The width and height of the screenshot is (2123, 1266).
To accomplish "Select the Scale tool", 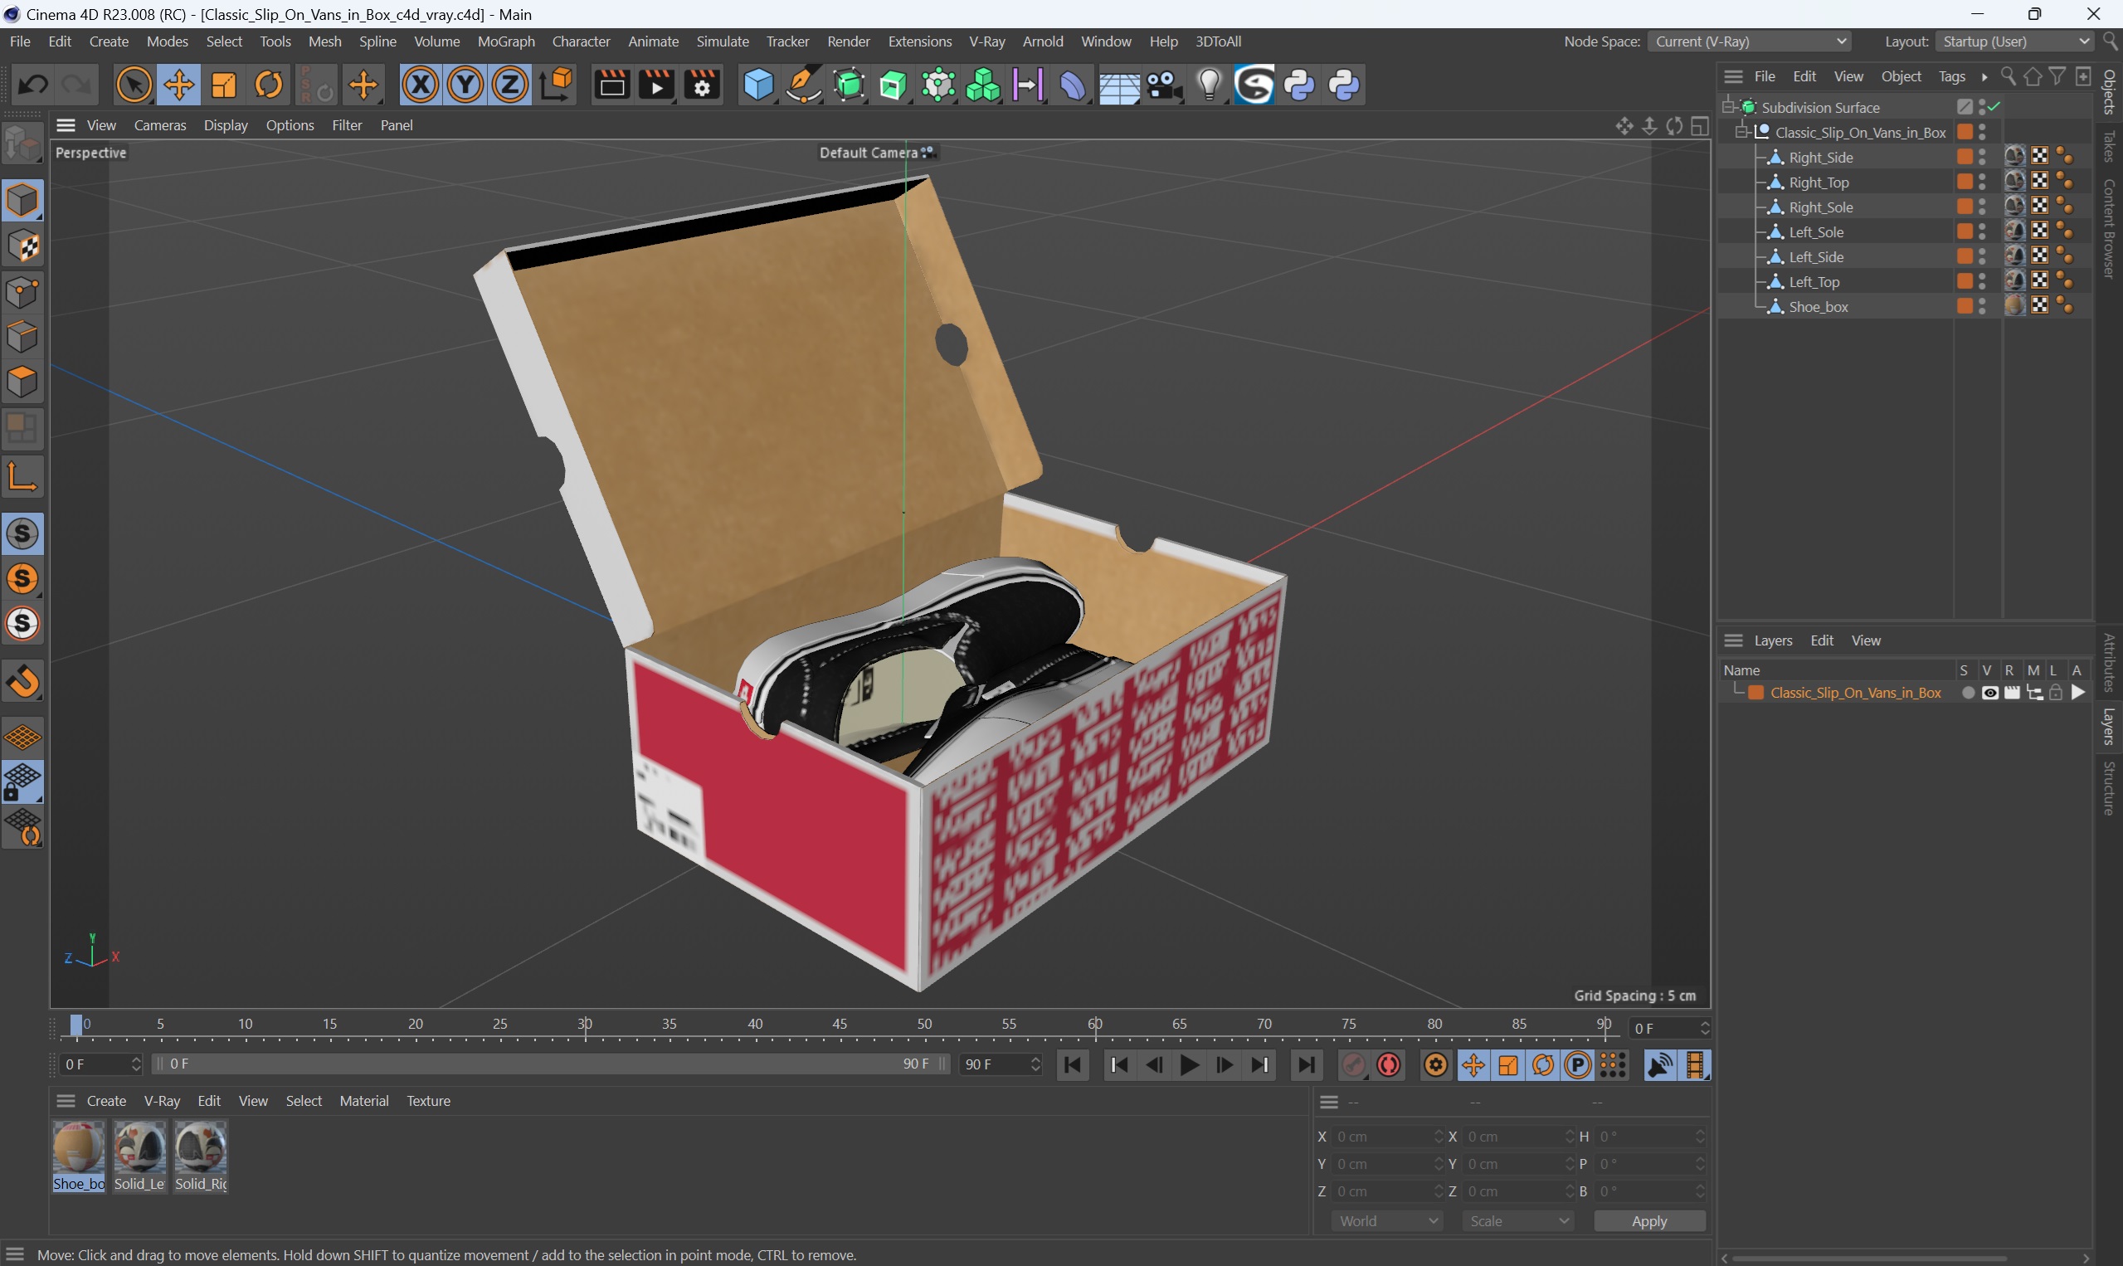I will [224, 85].
